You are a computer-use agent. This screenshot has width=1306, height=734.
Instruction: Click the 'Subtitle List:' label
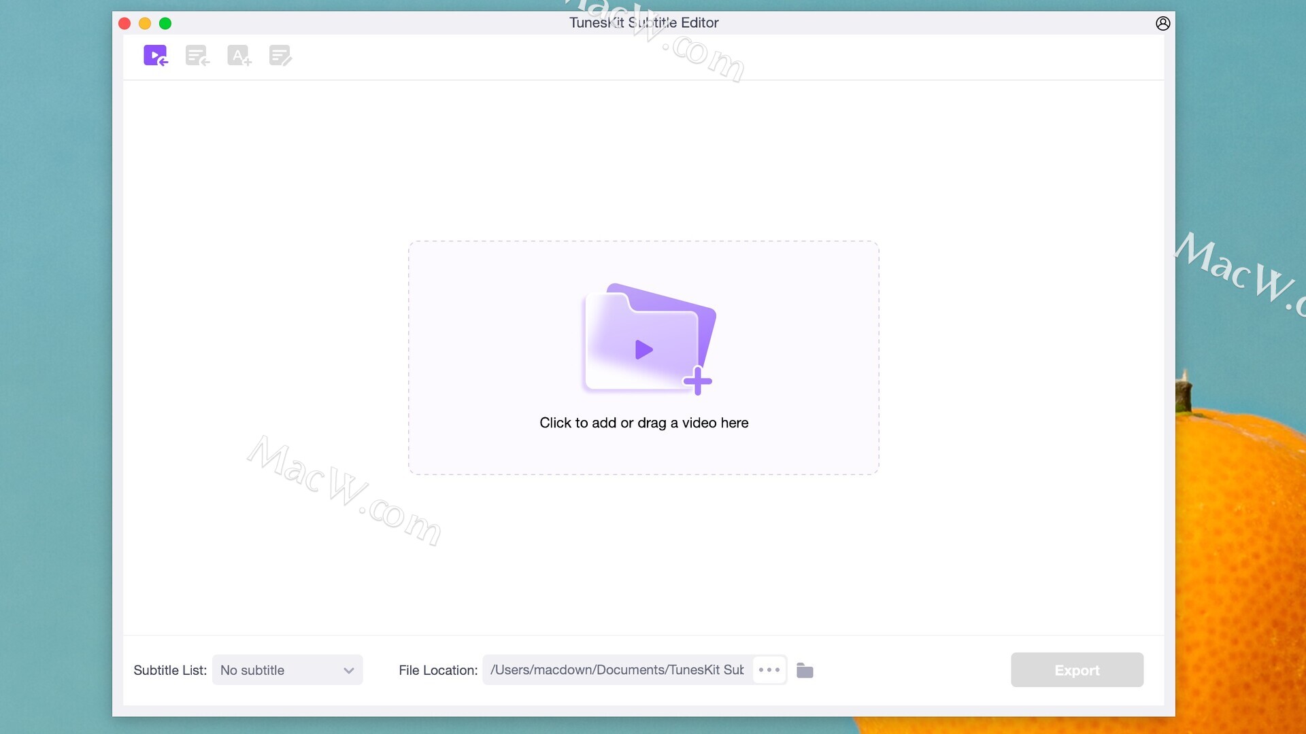(170, 670)
